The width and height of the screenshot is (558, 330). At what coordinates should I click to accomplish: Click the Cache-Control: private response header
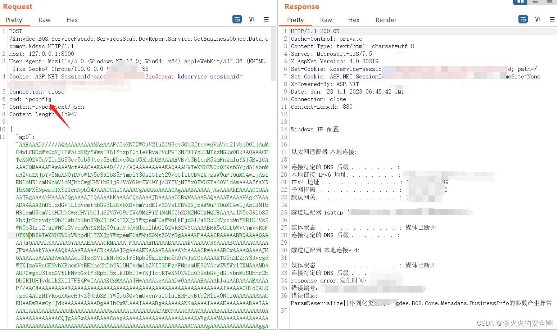click(327, 39)
